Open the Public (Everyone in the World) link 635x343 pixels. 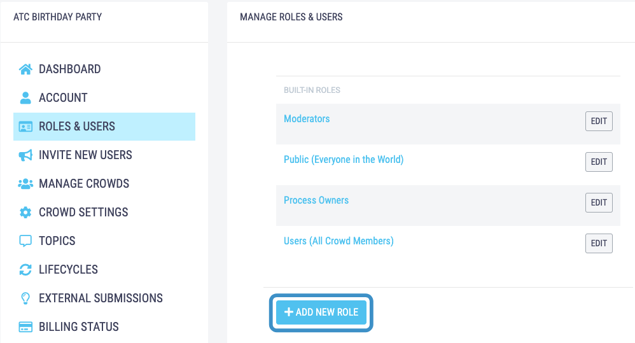coord(344,160)
